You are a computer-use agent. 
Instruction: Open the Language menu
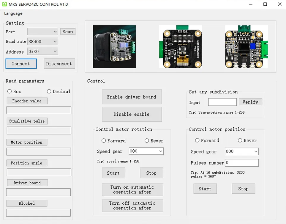pyautogui.click(x=13, y=13)
